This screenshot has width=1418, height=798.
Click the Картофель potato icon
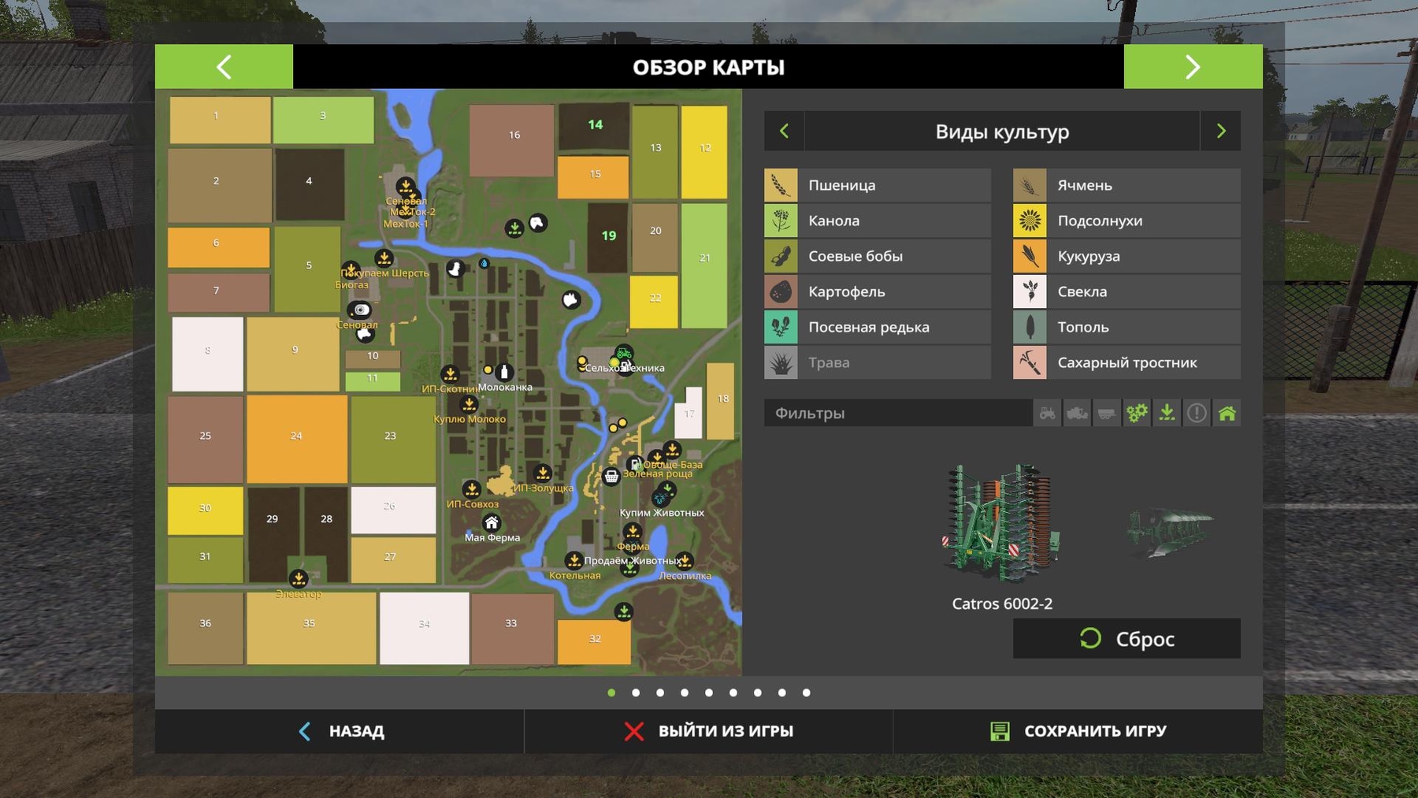[x=781, y=291]
